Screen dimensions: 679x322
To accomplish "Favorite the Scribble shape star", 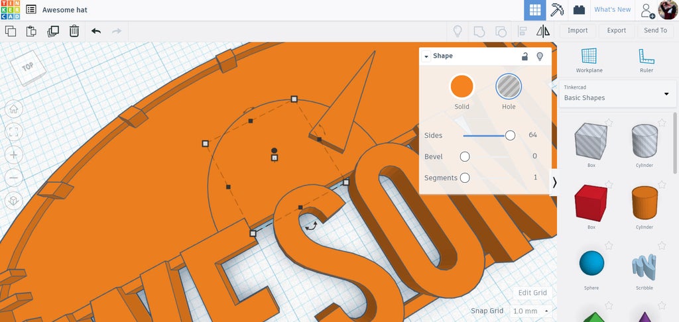I will (662, 245).
